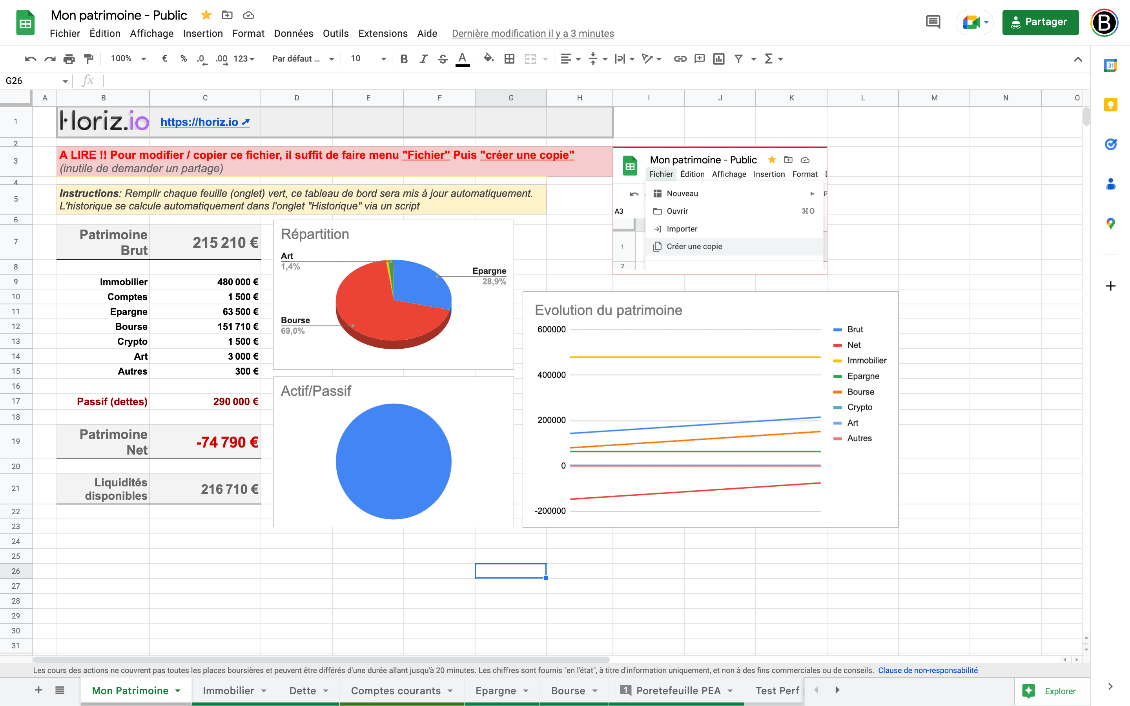This screenshot has height=706, width=1130.
Task: Select the Paint format tool
Action: [x=89, y=58]
